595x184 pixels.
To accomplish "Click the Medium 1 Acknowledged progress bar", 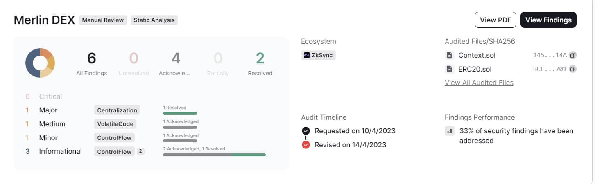I will 180,127.
